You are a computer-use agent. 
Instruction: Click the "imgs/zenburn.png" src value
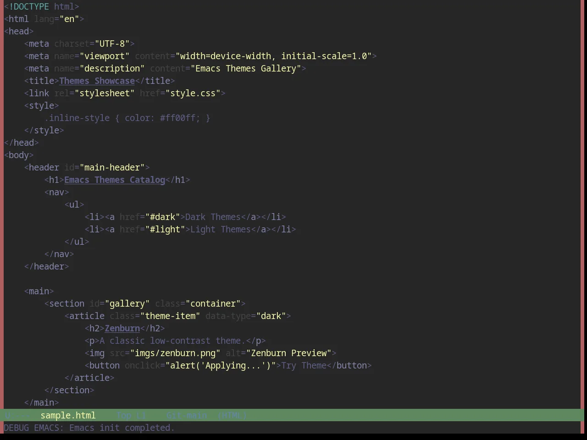click(x=175, y=353)
